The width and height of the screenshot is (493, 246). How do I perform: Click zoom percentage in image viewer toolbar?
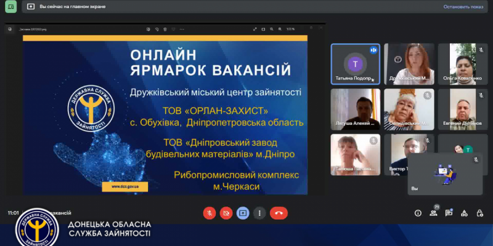coord(290,29)
